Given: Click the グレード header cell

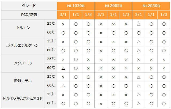Looking at the screenshot, I should tap(29, 6).
